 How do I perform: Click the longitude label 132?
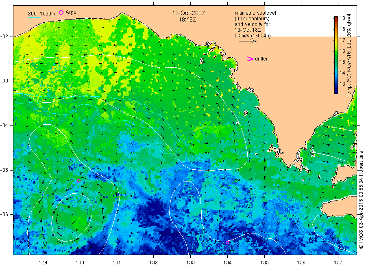click(x=154, y=263)
